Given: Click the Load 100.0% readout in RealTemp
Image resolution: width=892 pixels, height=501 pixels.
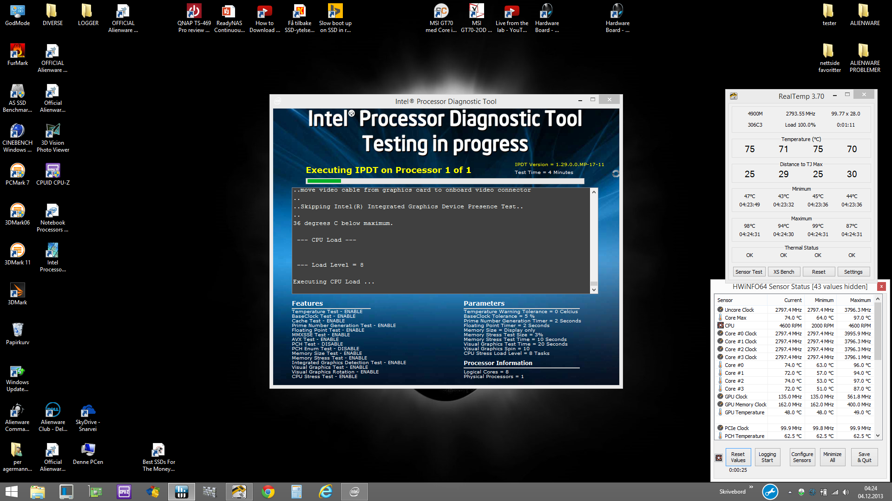Looking at the screenshot, I should tap(800, 125).
